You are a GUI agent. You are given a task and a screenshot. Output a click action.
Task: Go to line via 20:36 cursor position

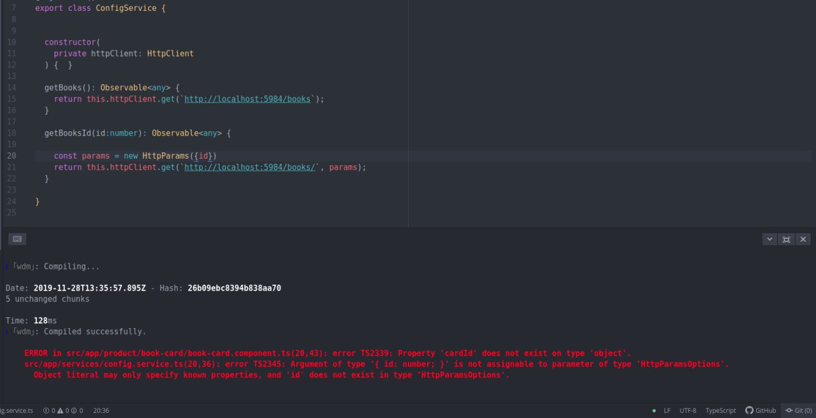tap(101, 410)
